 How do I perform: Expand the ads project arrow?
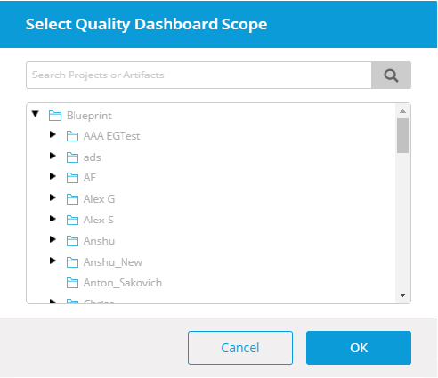pyautogui.click(x=53, y=156)
